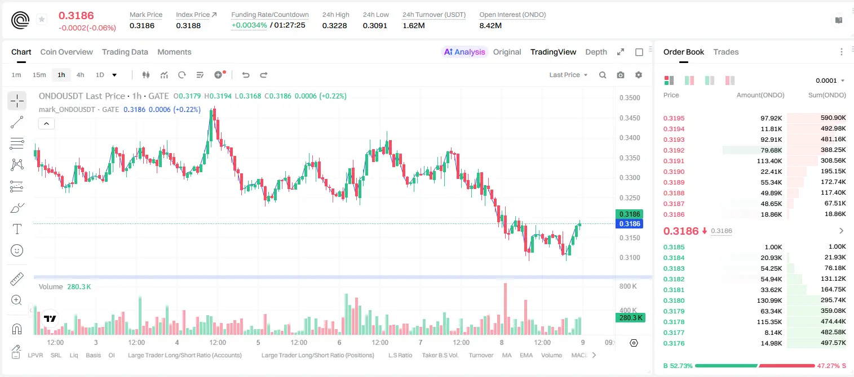
Task: Open the order book precision 0.0001 dropdown
Action: coord(830,80)
